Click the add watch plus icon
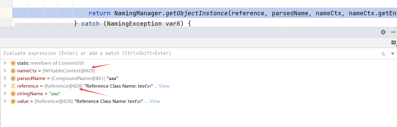 [x=383, y=54]
